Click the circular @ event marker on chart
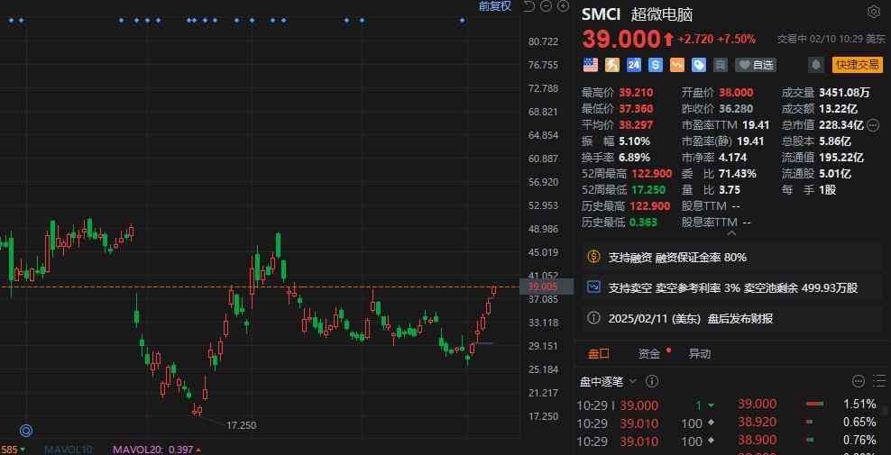Screen dimensions: 891x455 pos(25,430)
